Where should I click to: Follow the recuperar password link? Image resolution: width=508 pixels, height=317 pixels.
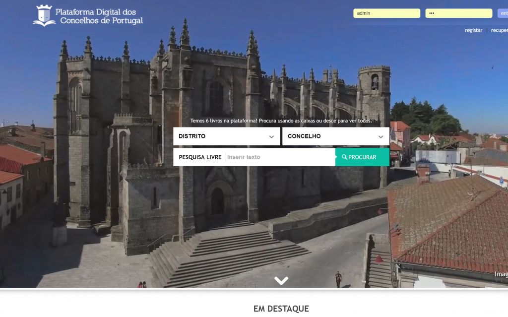click(x=499, y=30)
